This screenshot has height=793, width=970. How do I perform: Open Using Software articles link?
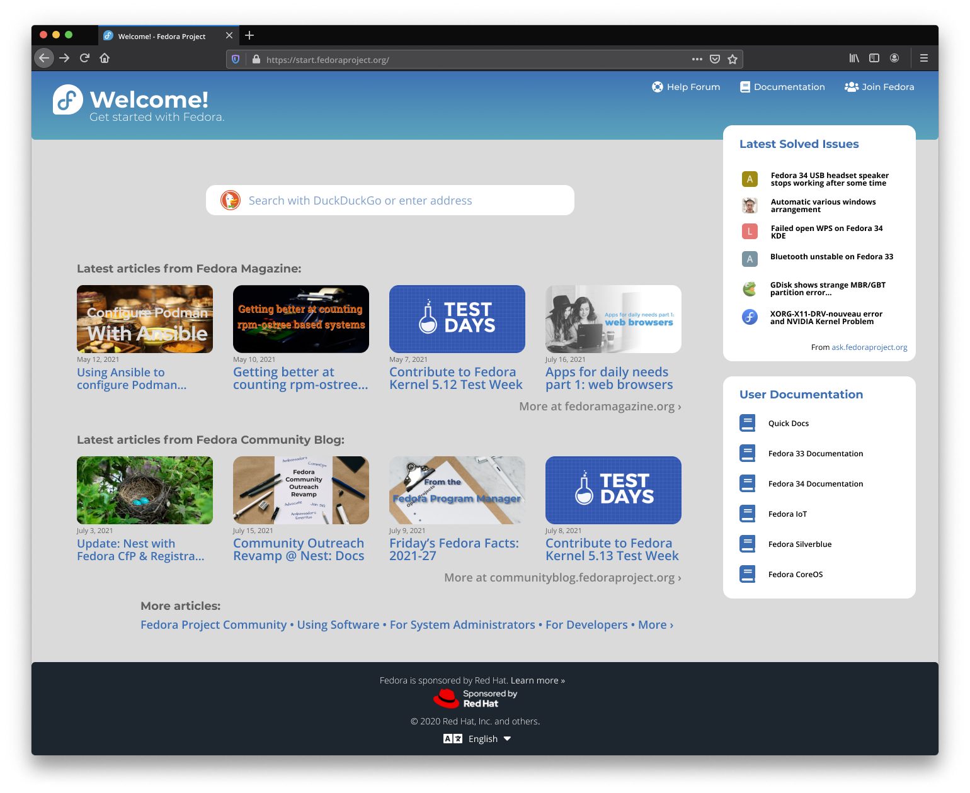tap(338, 625)
